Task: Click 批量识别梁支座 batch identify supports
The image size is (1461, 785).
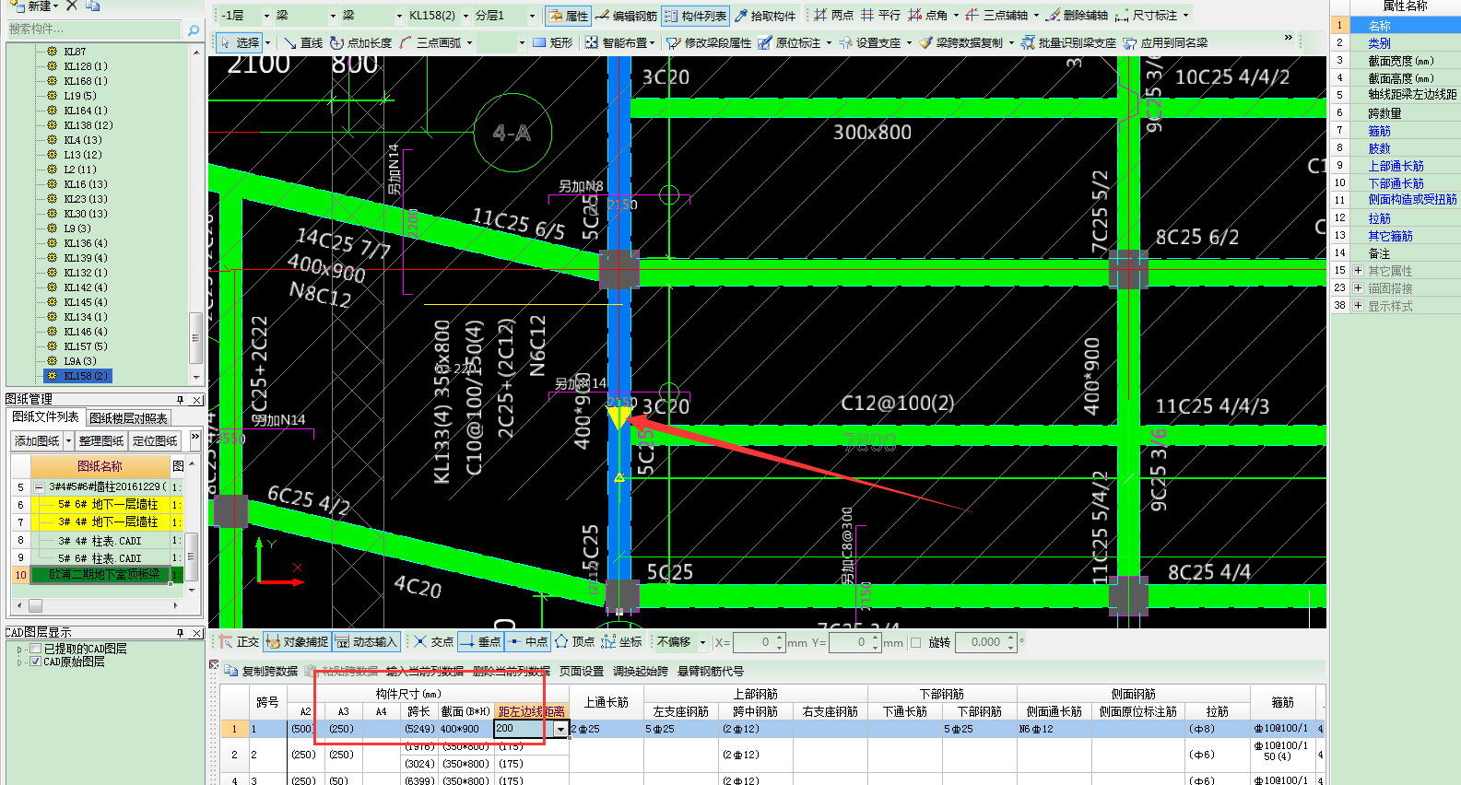Action: 1068,42
